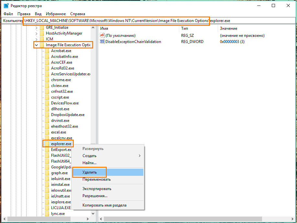
Task: Click the Registry Editor app icon in title bar
Action: [x=6, y=6]
